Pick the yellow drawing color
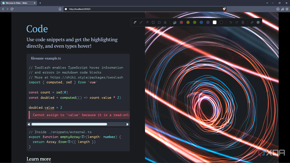 coord(188,22)
